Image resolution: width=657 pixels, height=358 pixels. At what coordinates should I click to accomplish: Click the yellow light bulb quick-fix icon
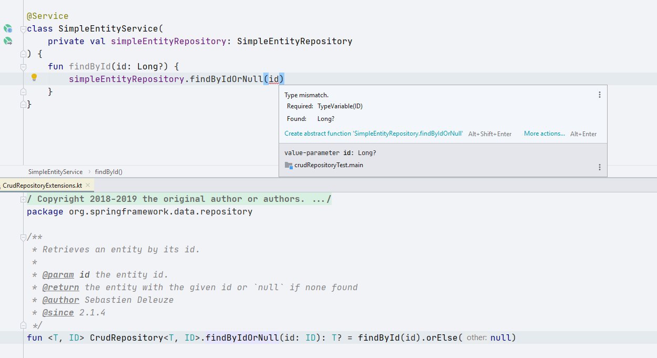34,78
